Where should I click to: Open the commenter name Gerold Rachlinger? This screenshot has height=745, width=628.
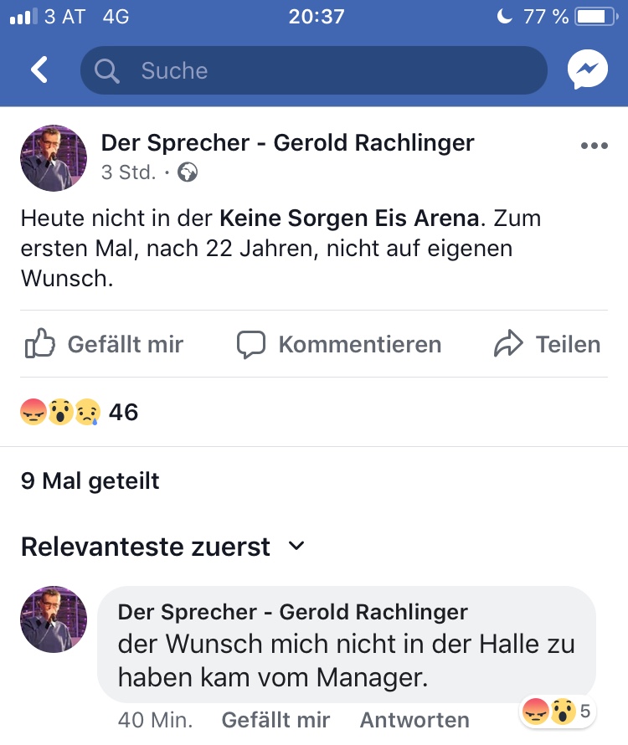[x=292, y=611]
